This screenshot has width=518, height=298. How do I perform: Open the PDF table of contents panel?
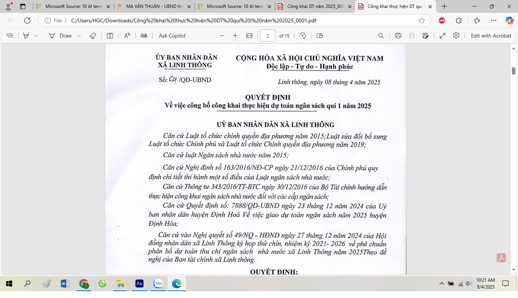pyautogui.click(x=10, y=36)
